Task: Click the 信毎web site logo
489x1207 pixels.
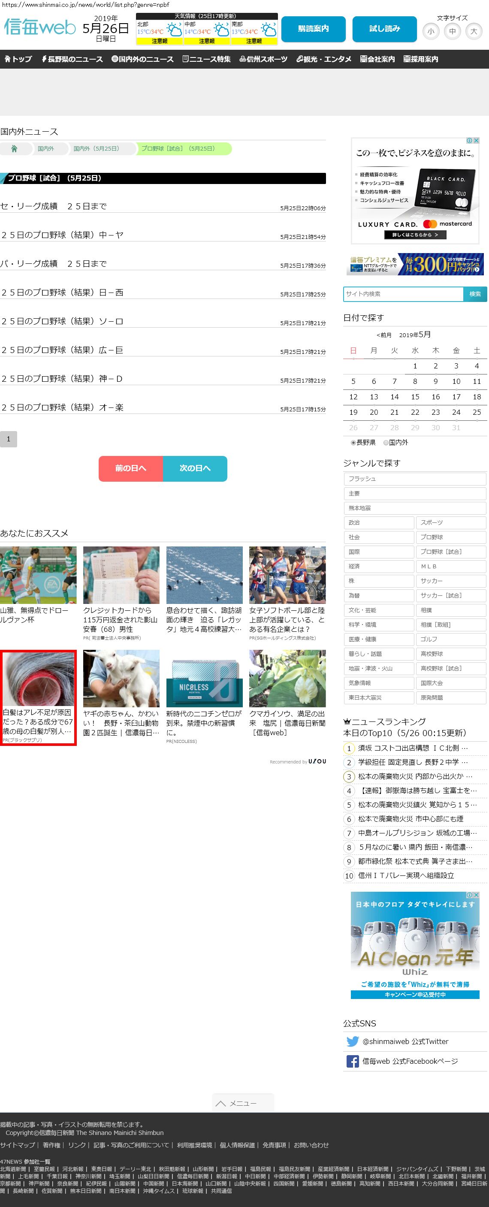Action: 40,27
